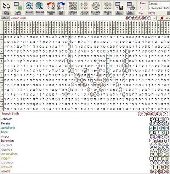
Task: Open the Additional code tool
Action: click(73, 6)
